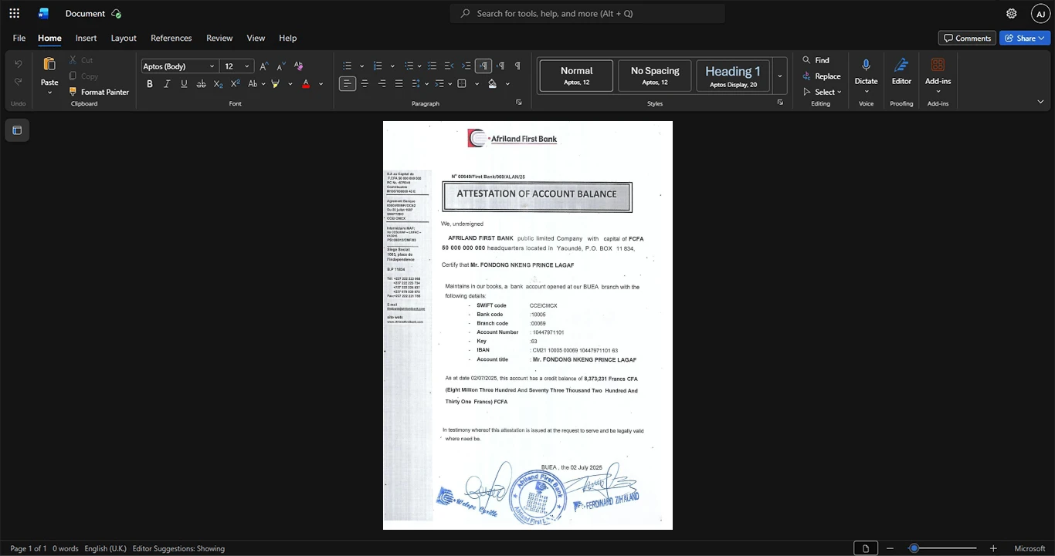The height and width of the screenshot is (556, 1055).
Task: Open the AJ account avatar
Action: tap(1040, 13)
